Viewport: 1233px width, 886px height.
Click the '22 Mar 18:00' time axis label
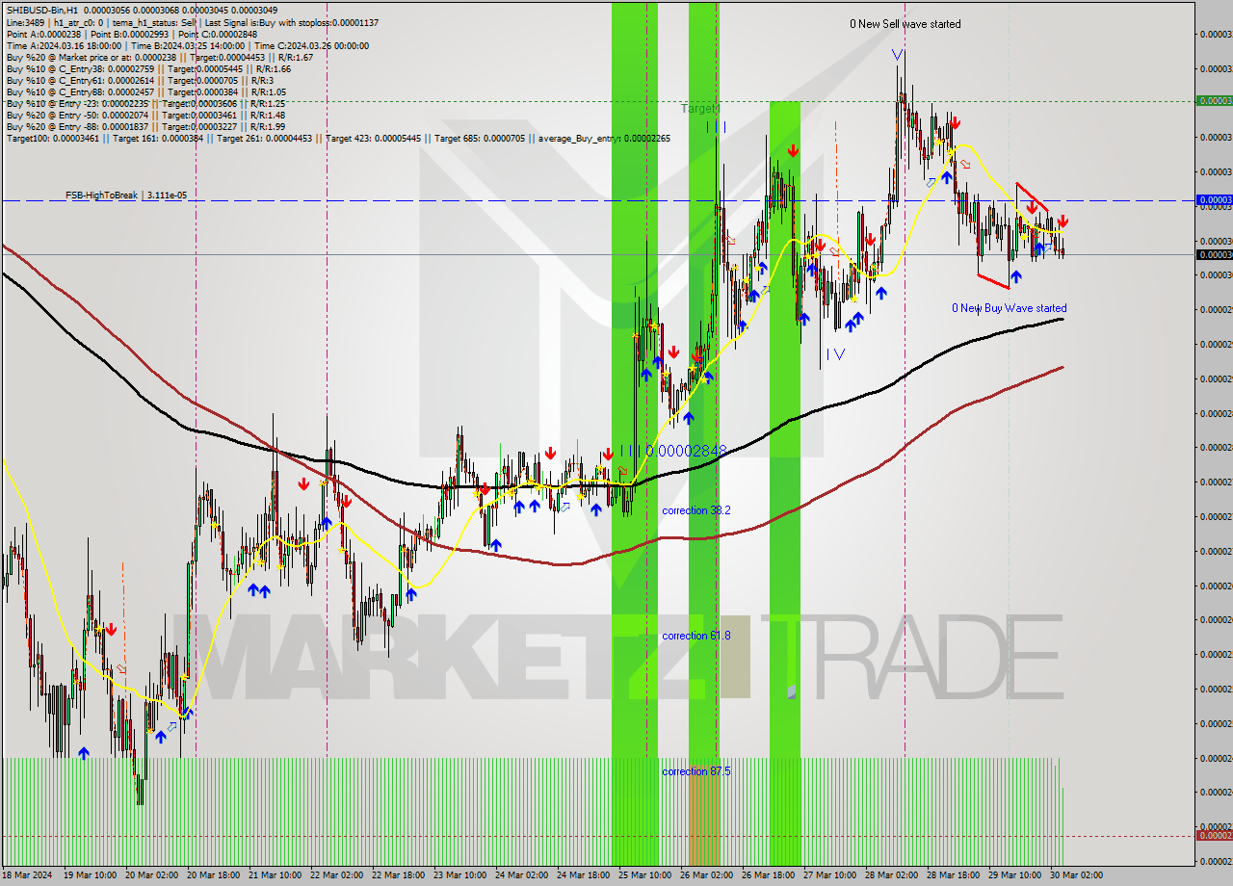(398, 875)
